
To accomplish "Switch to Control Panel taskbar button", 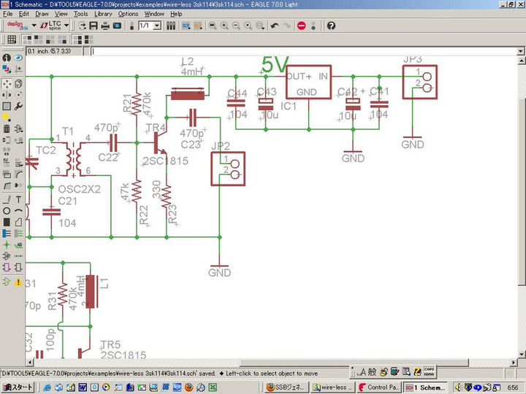I will pos(379,387).
